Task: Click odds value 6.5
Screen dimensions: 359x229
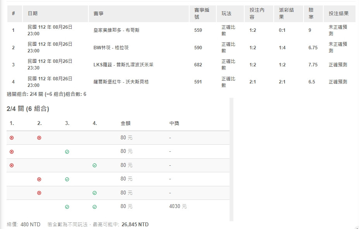Action: (x=312, y=82)
